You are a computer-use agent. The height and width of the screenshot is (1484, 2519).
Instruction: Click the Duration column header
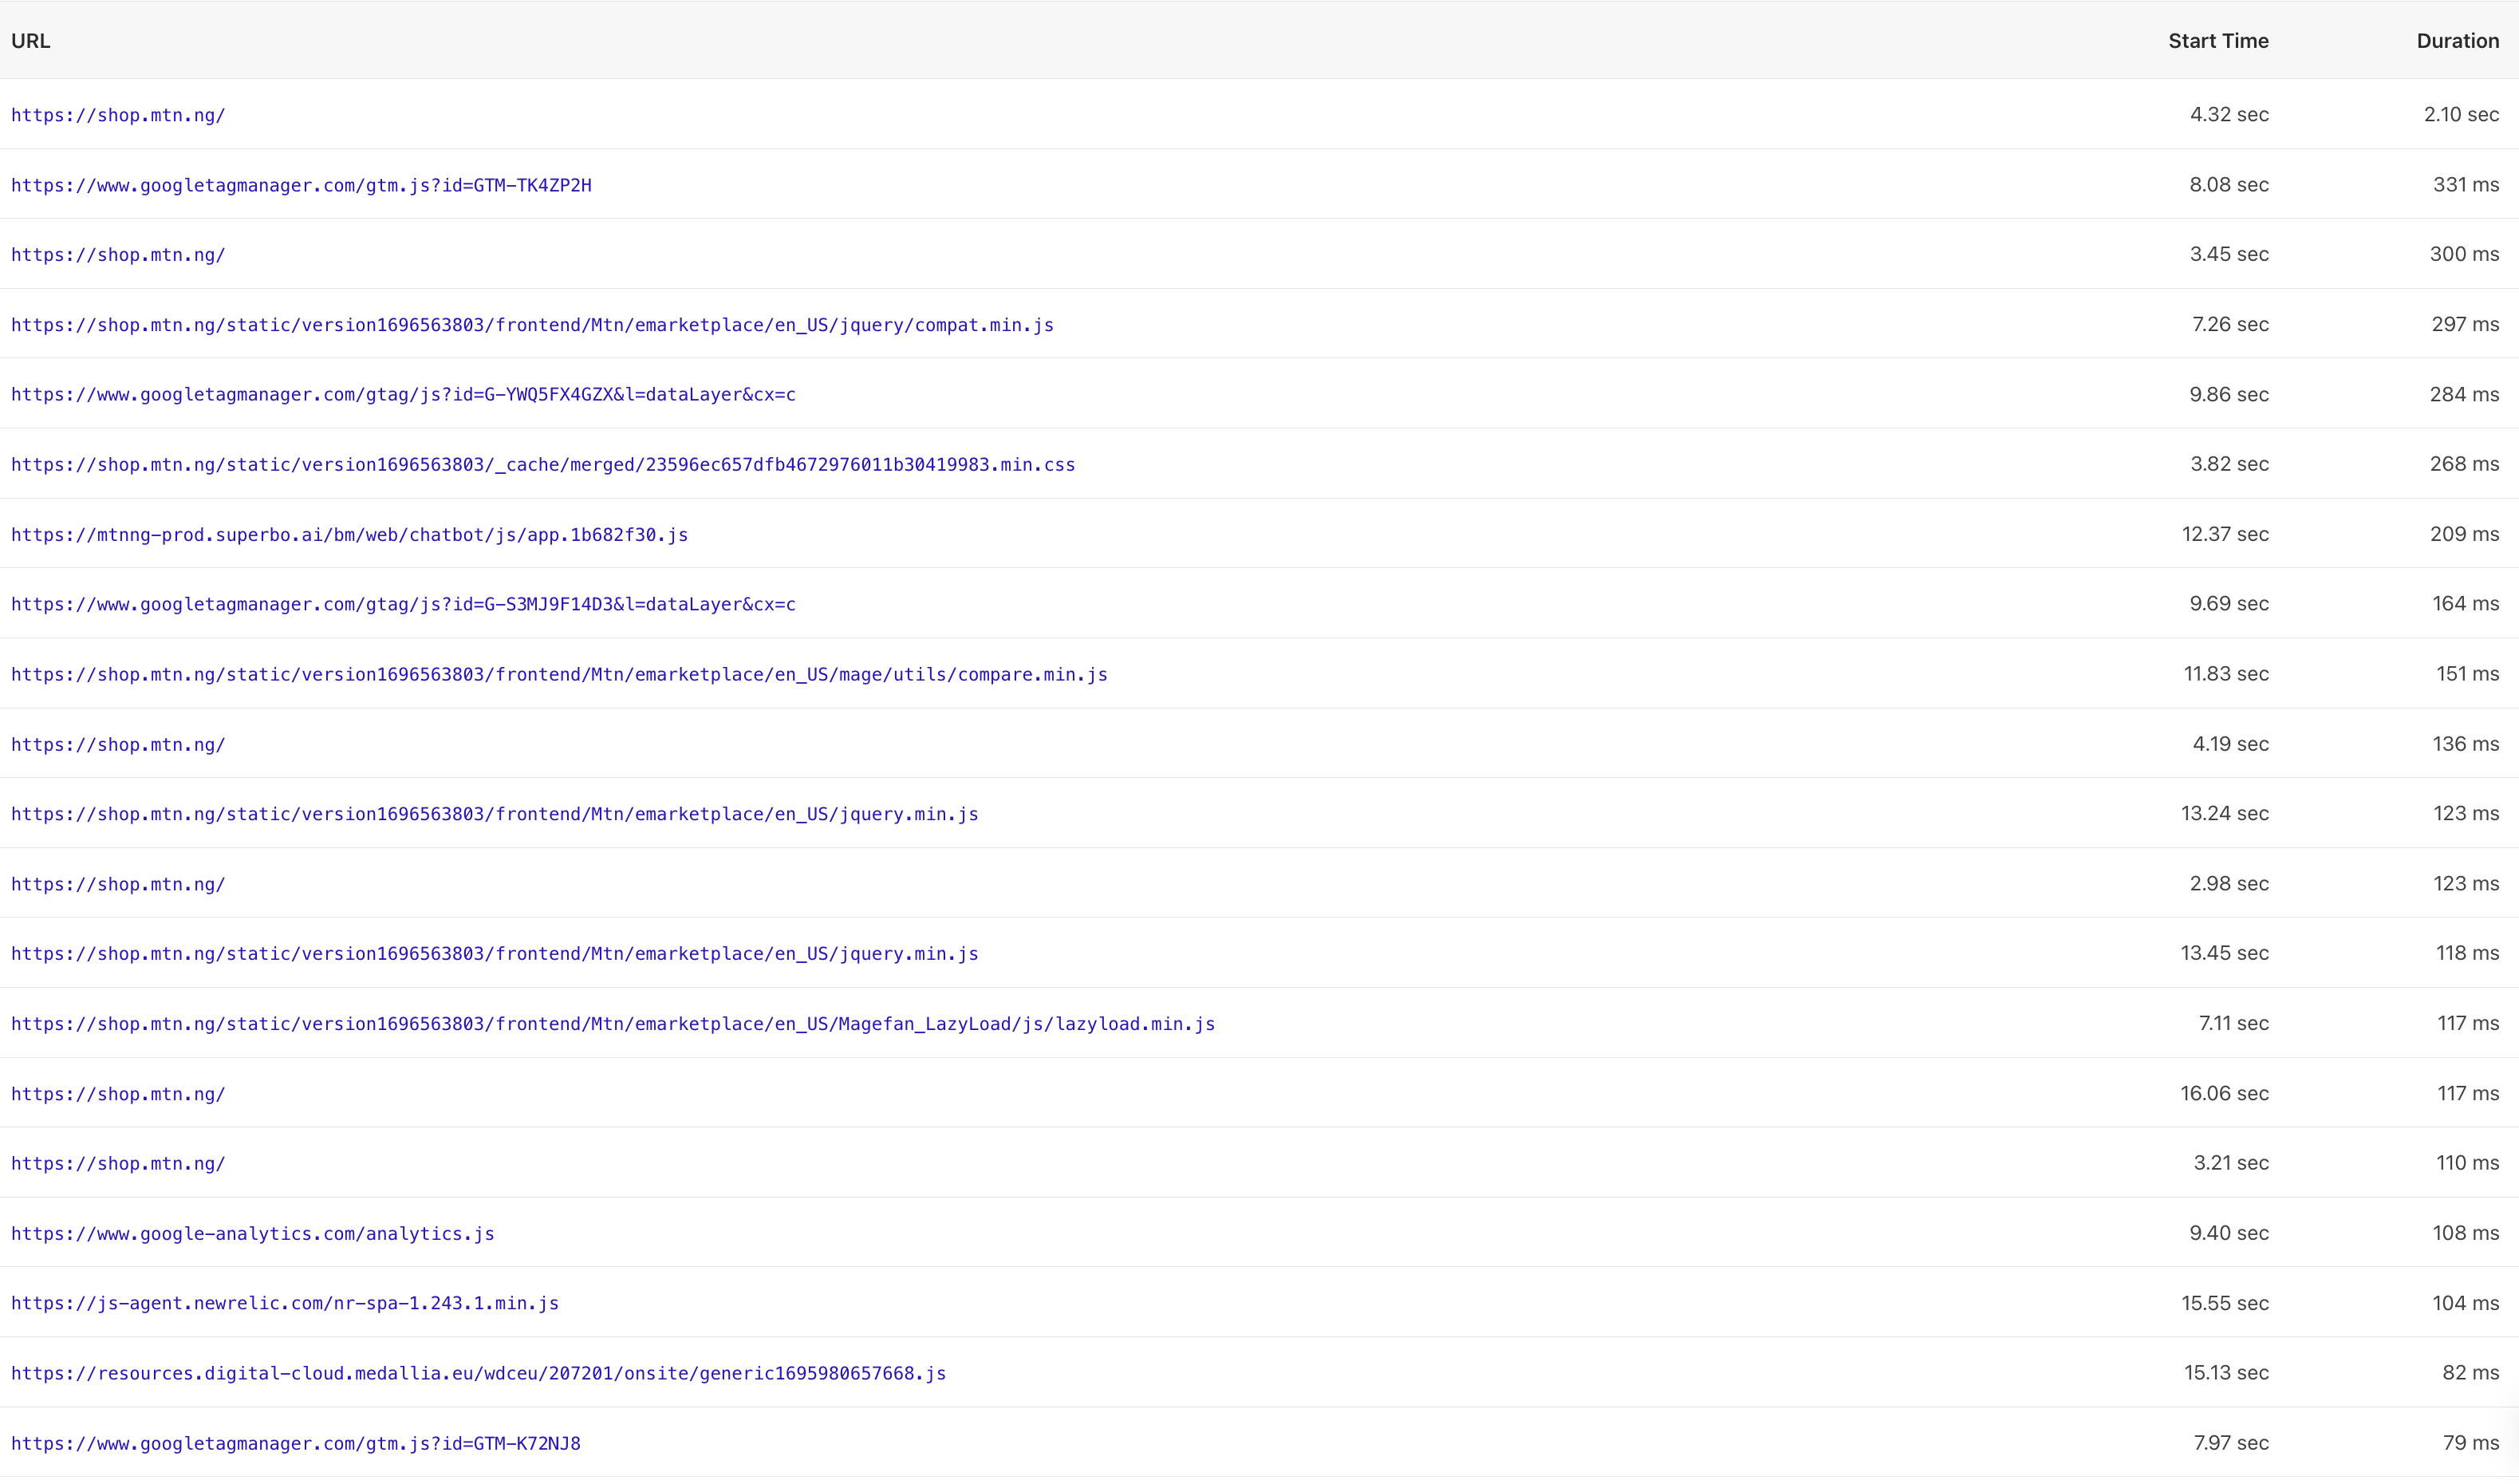(x=2457, y=41)
